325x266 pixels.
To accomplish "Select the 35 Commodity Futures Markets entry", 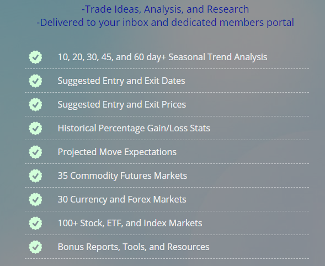I will point(122,176).
